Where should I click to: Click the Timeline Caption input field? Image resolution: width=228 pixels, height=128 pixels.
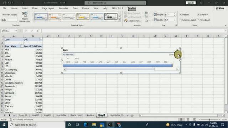pos(9,20)
